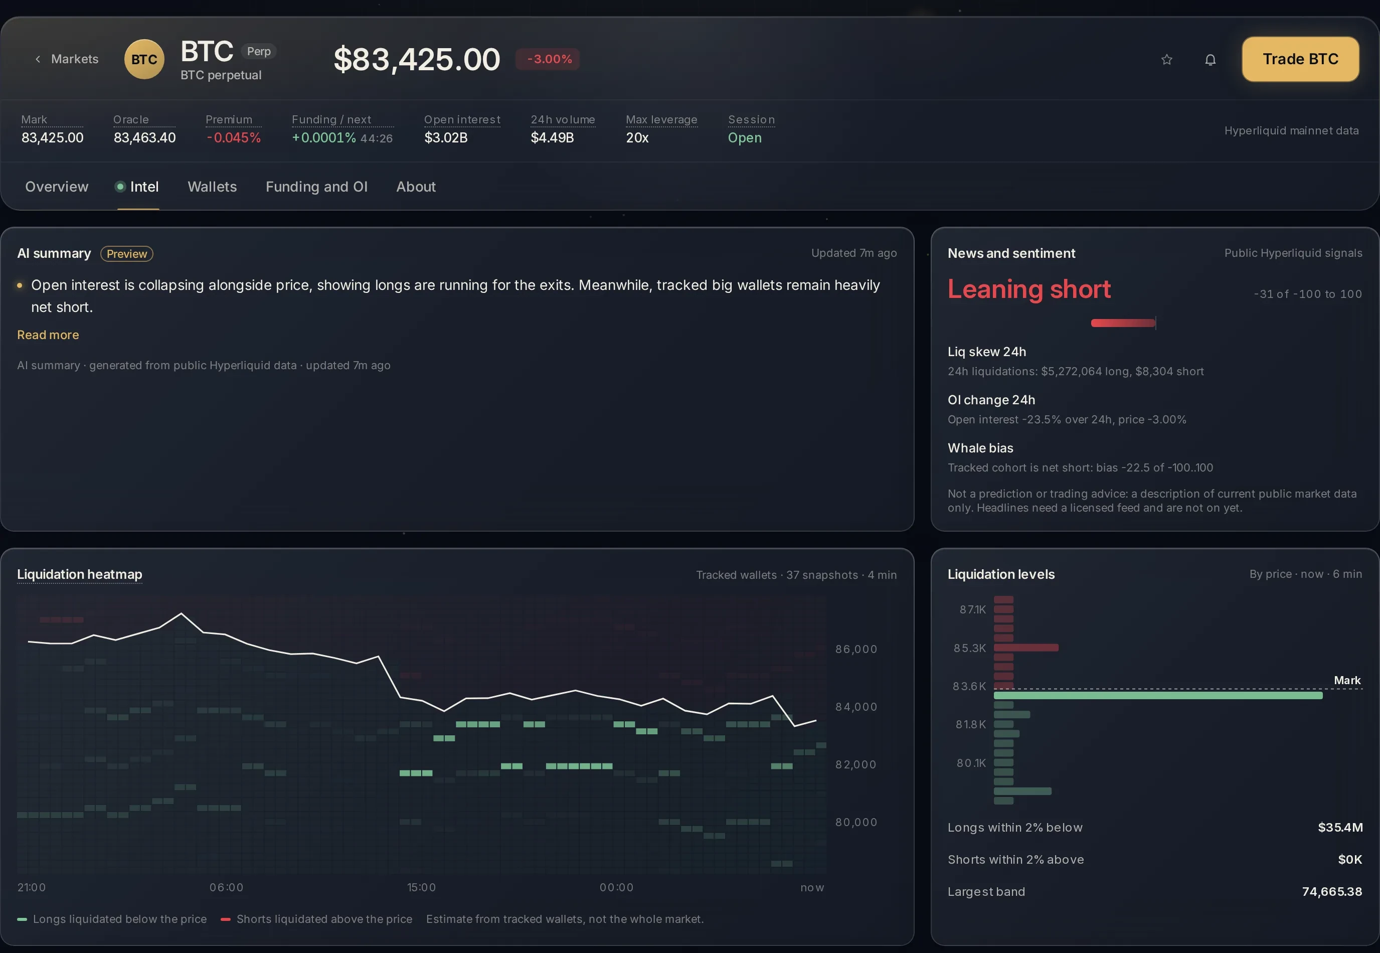The height and width of the screenshot is (953, 1380).
Task: Click the Read more link
Action: (48, 335)
